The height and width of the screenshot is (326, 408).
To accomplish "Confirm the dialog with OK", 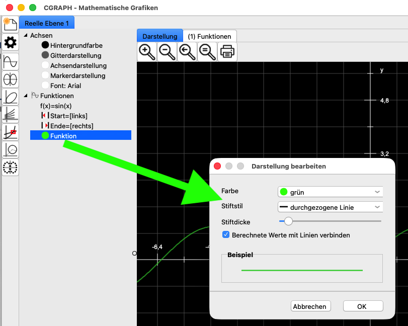I will pyautogui.click(x=363, y=306).
